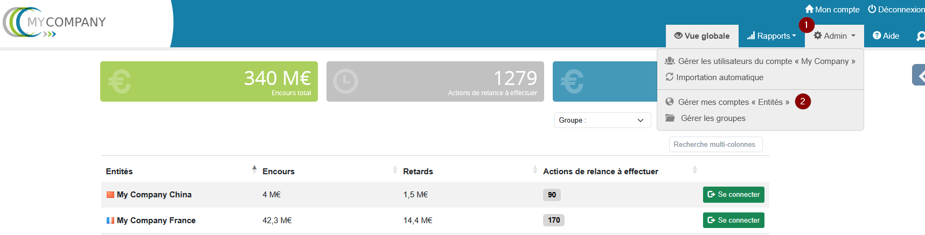Click the Rapports bar chart icon
This screenshot has height=235, width=925.
(x=751, y=36)
